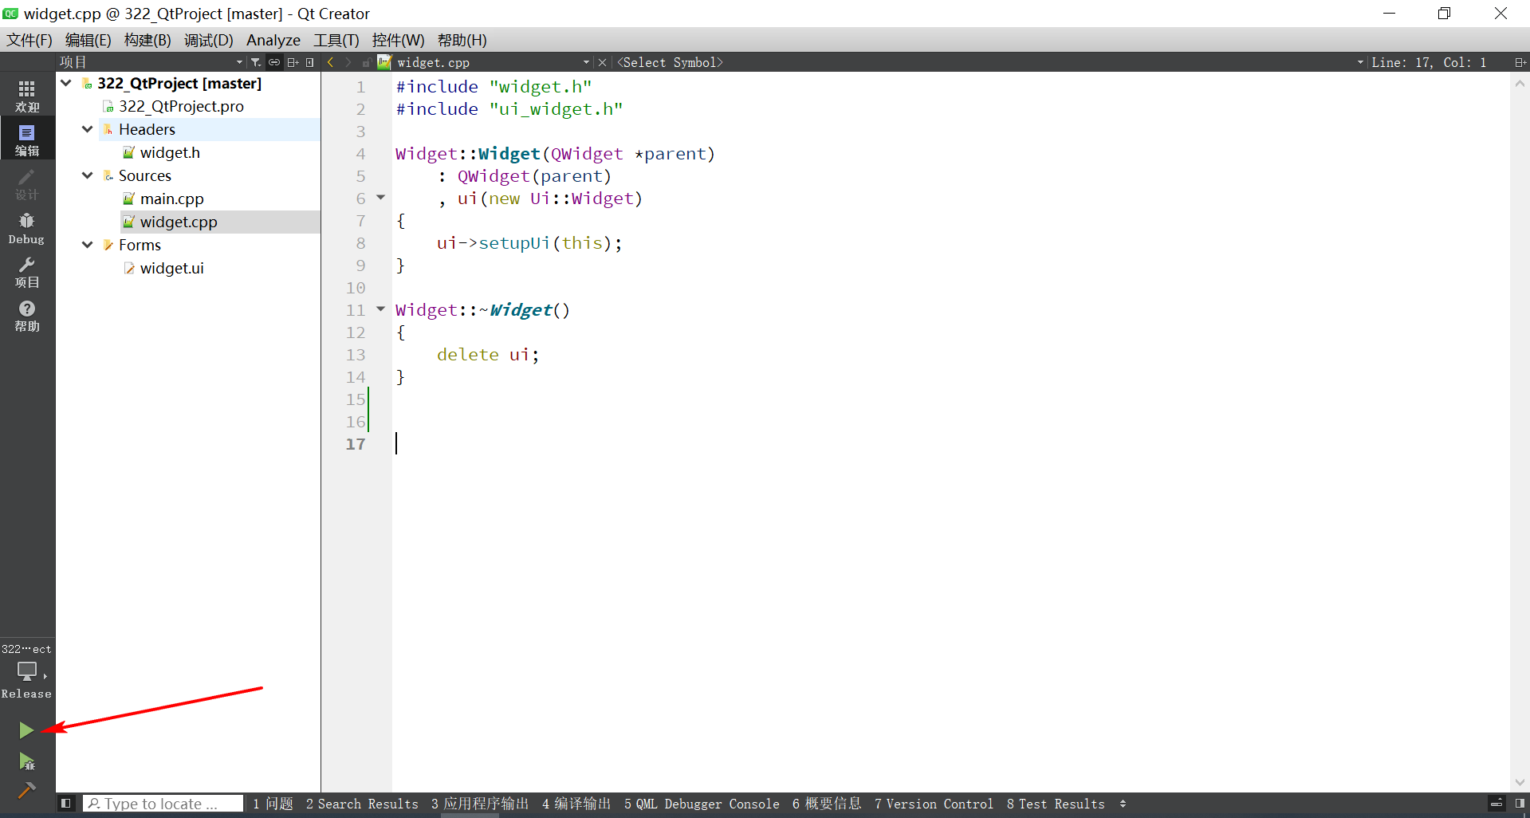This screenshot has height=818, width=1530.
Task: Show the 2 Search Results pane
Action: (362, 804)
